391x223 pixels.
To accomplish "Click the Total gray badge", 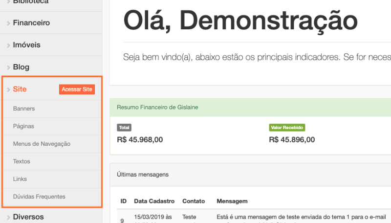I will [124, 128].
